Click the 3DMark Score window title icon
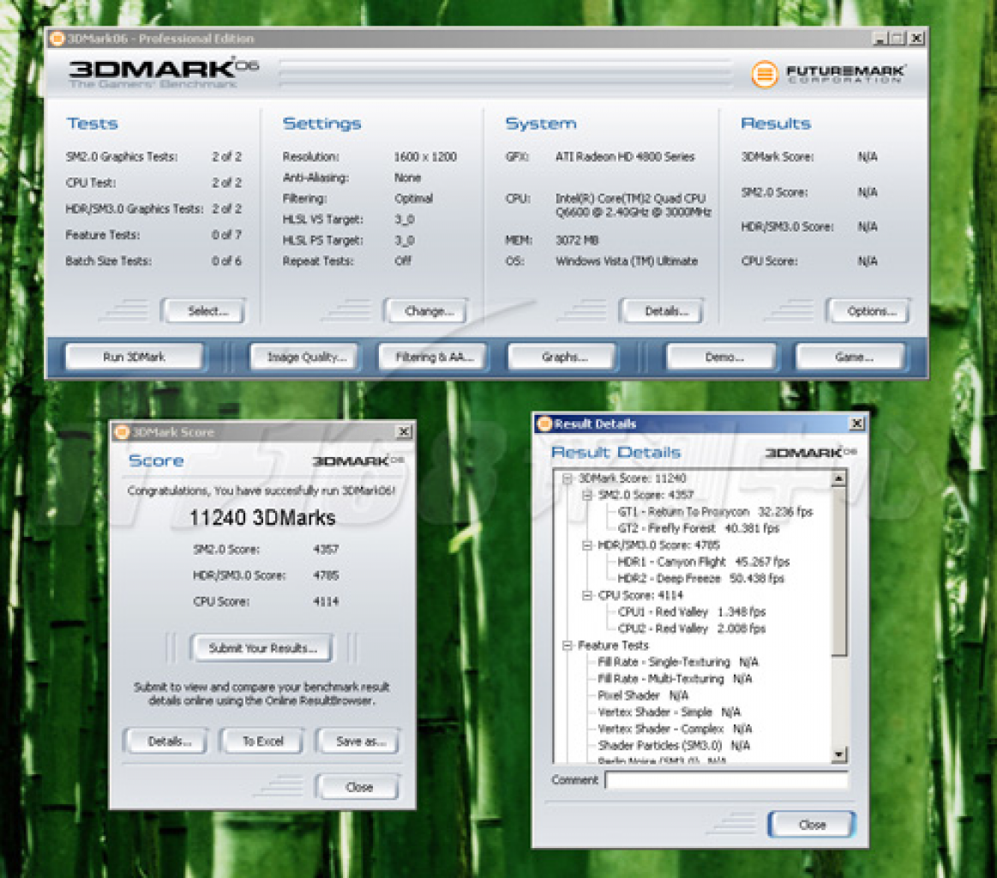 coord(122,432)
